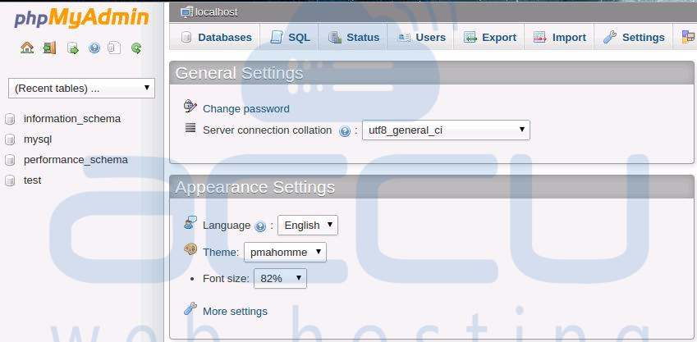Click the Server connection collation label
Image resolution: width=697 pixels, height=342 pixels.
coord(267,130)
